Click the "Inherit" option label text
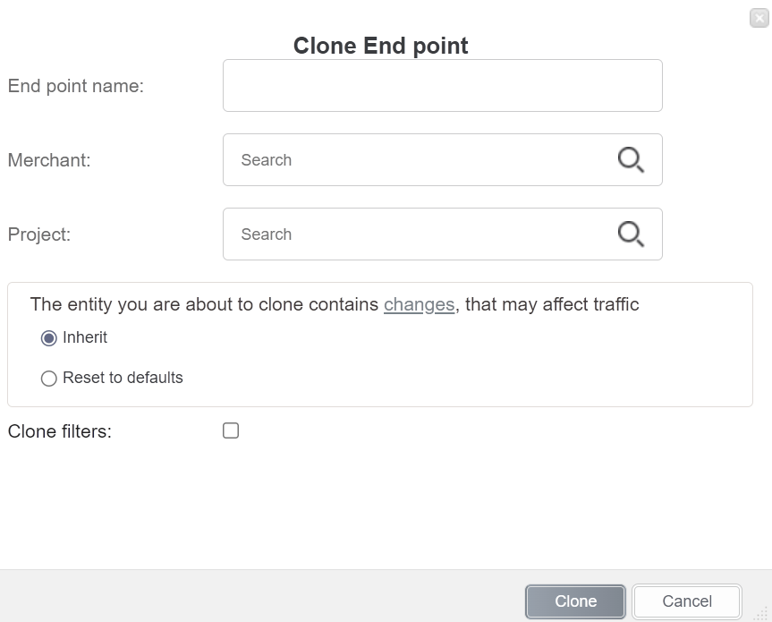The width and height of the screenshot is (772, 622). click(85, 337)
